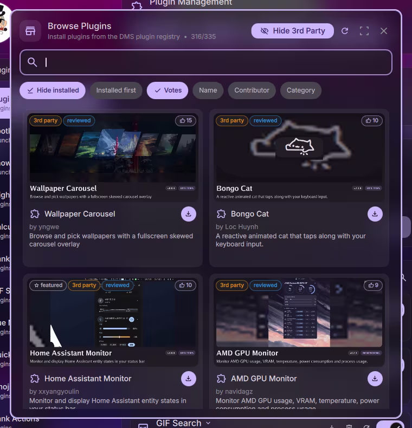Toggle the Hide 3rd Party filter
The width and height of the screenshot is (412, 428).
tap(292, 31)
